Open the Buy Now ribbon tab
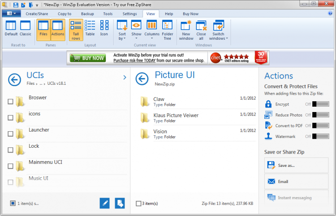This screenshot has width=336, height=216. pyautogui.click(x=190, y=14)
